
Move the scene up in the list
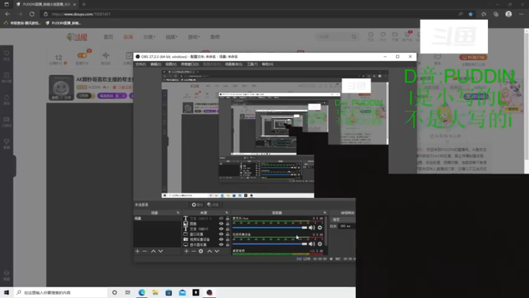pyautogui.click(x=153, y=252)
